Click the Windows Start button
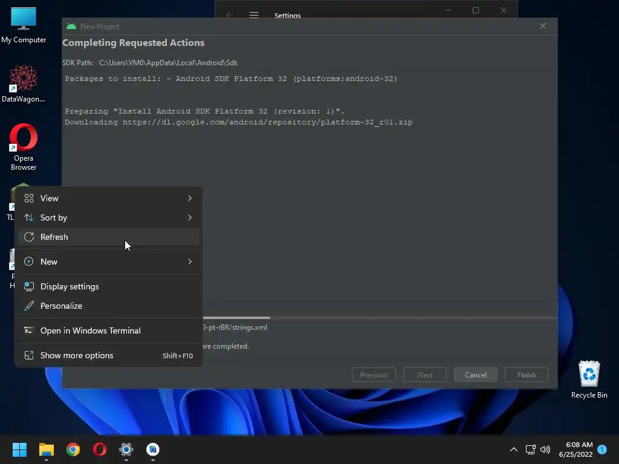The image size is (619, 464). click(19, 449)
